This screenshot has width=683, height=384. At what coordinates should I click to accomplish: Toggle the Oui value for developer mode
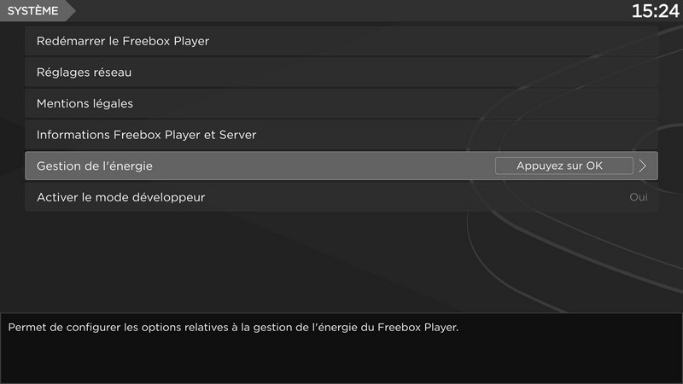[x=638, y=197]
